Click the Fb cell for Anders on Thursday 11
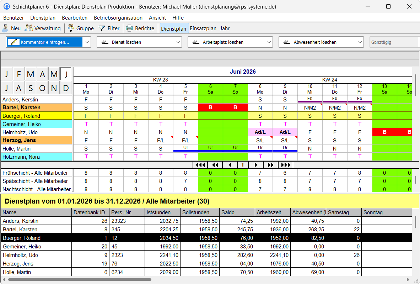 (335, 99)
